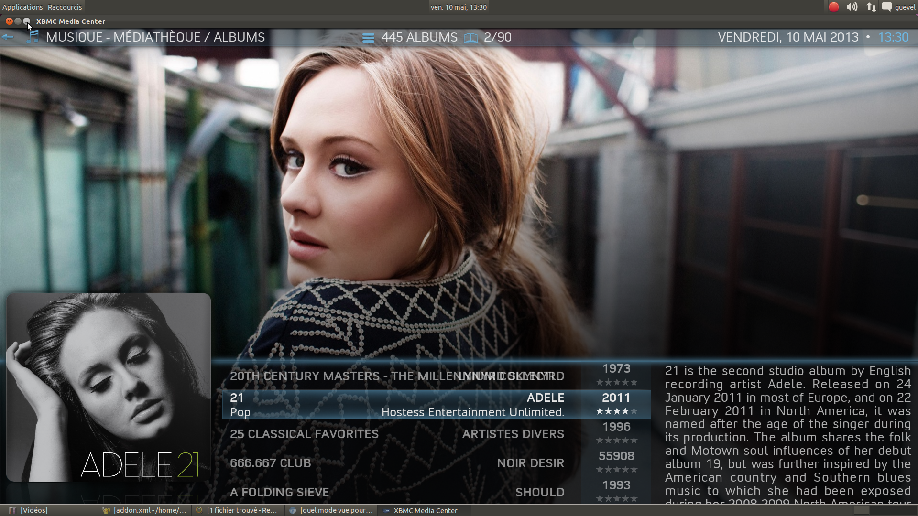Select the 21 album row by Adele
The width and height of the screenshot is (918, 516).
pyautogui.click(x=437, y=405)
